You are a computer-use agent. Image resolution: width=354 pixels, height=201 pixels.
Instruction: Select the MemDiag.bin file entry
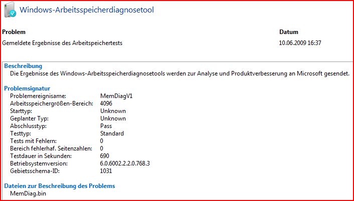click(28, 193)
